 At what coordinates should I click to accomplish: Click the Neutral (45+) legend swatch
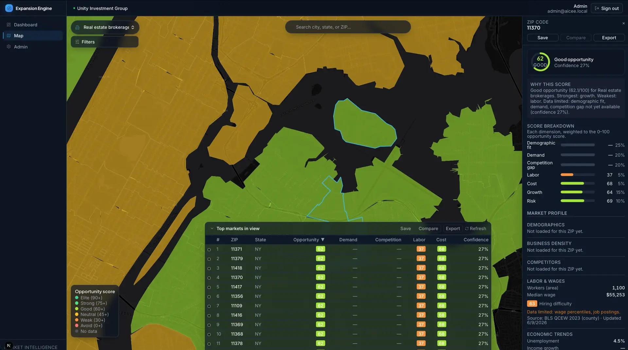click(77, 315)
